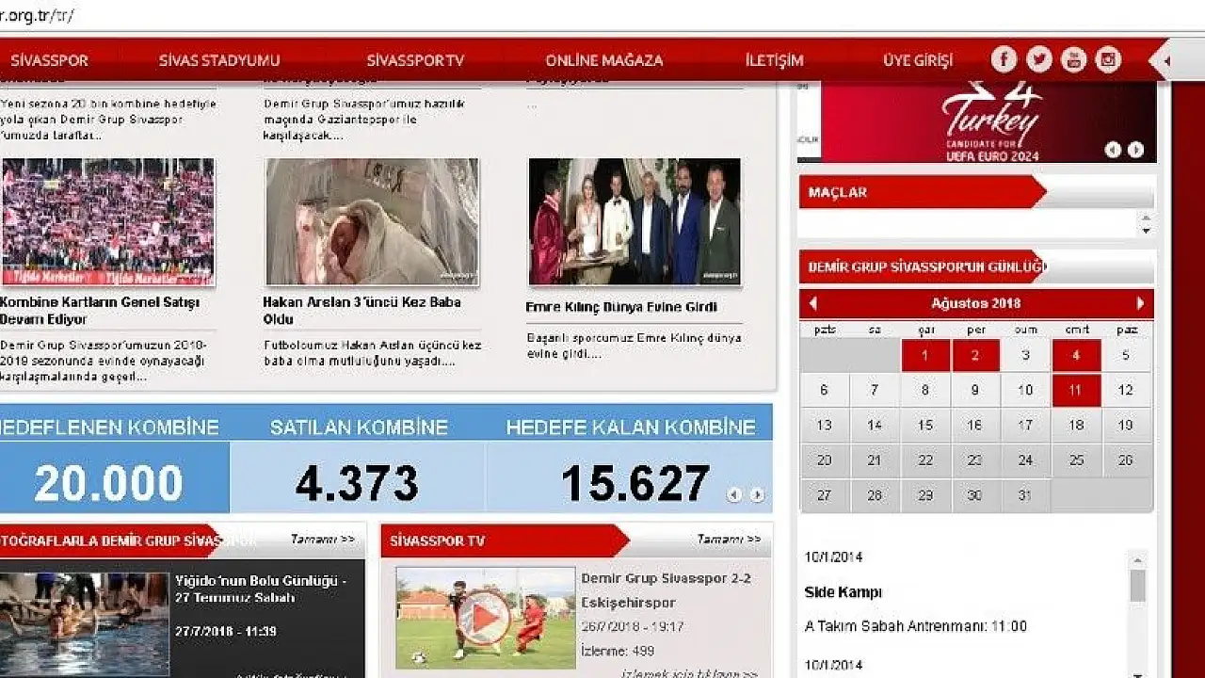
Task: Go to previous month in calendar
Action: point(813,303)
